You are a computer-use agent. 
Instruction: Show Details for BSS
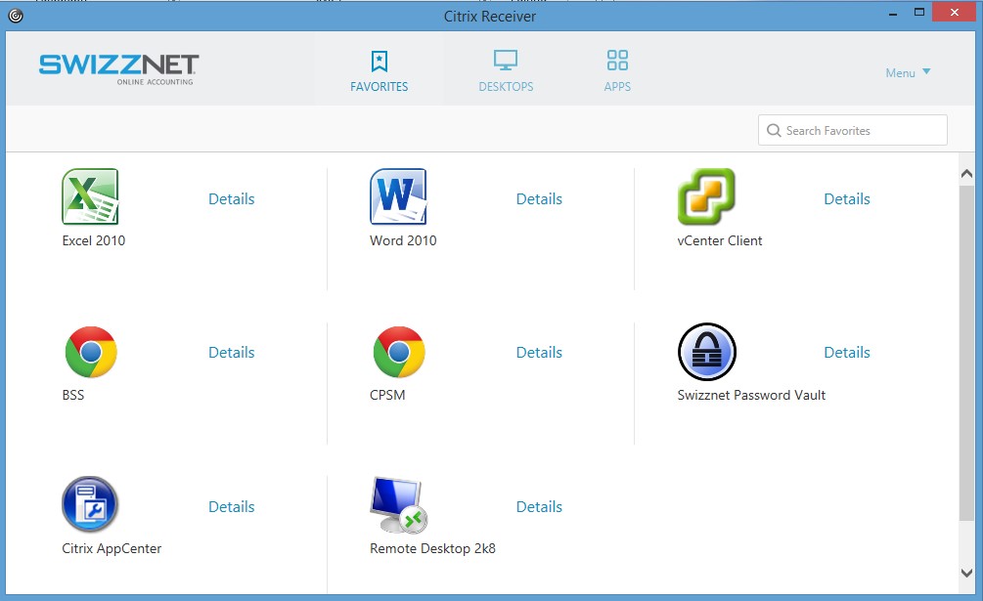point(232,353)
